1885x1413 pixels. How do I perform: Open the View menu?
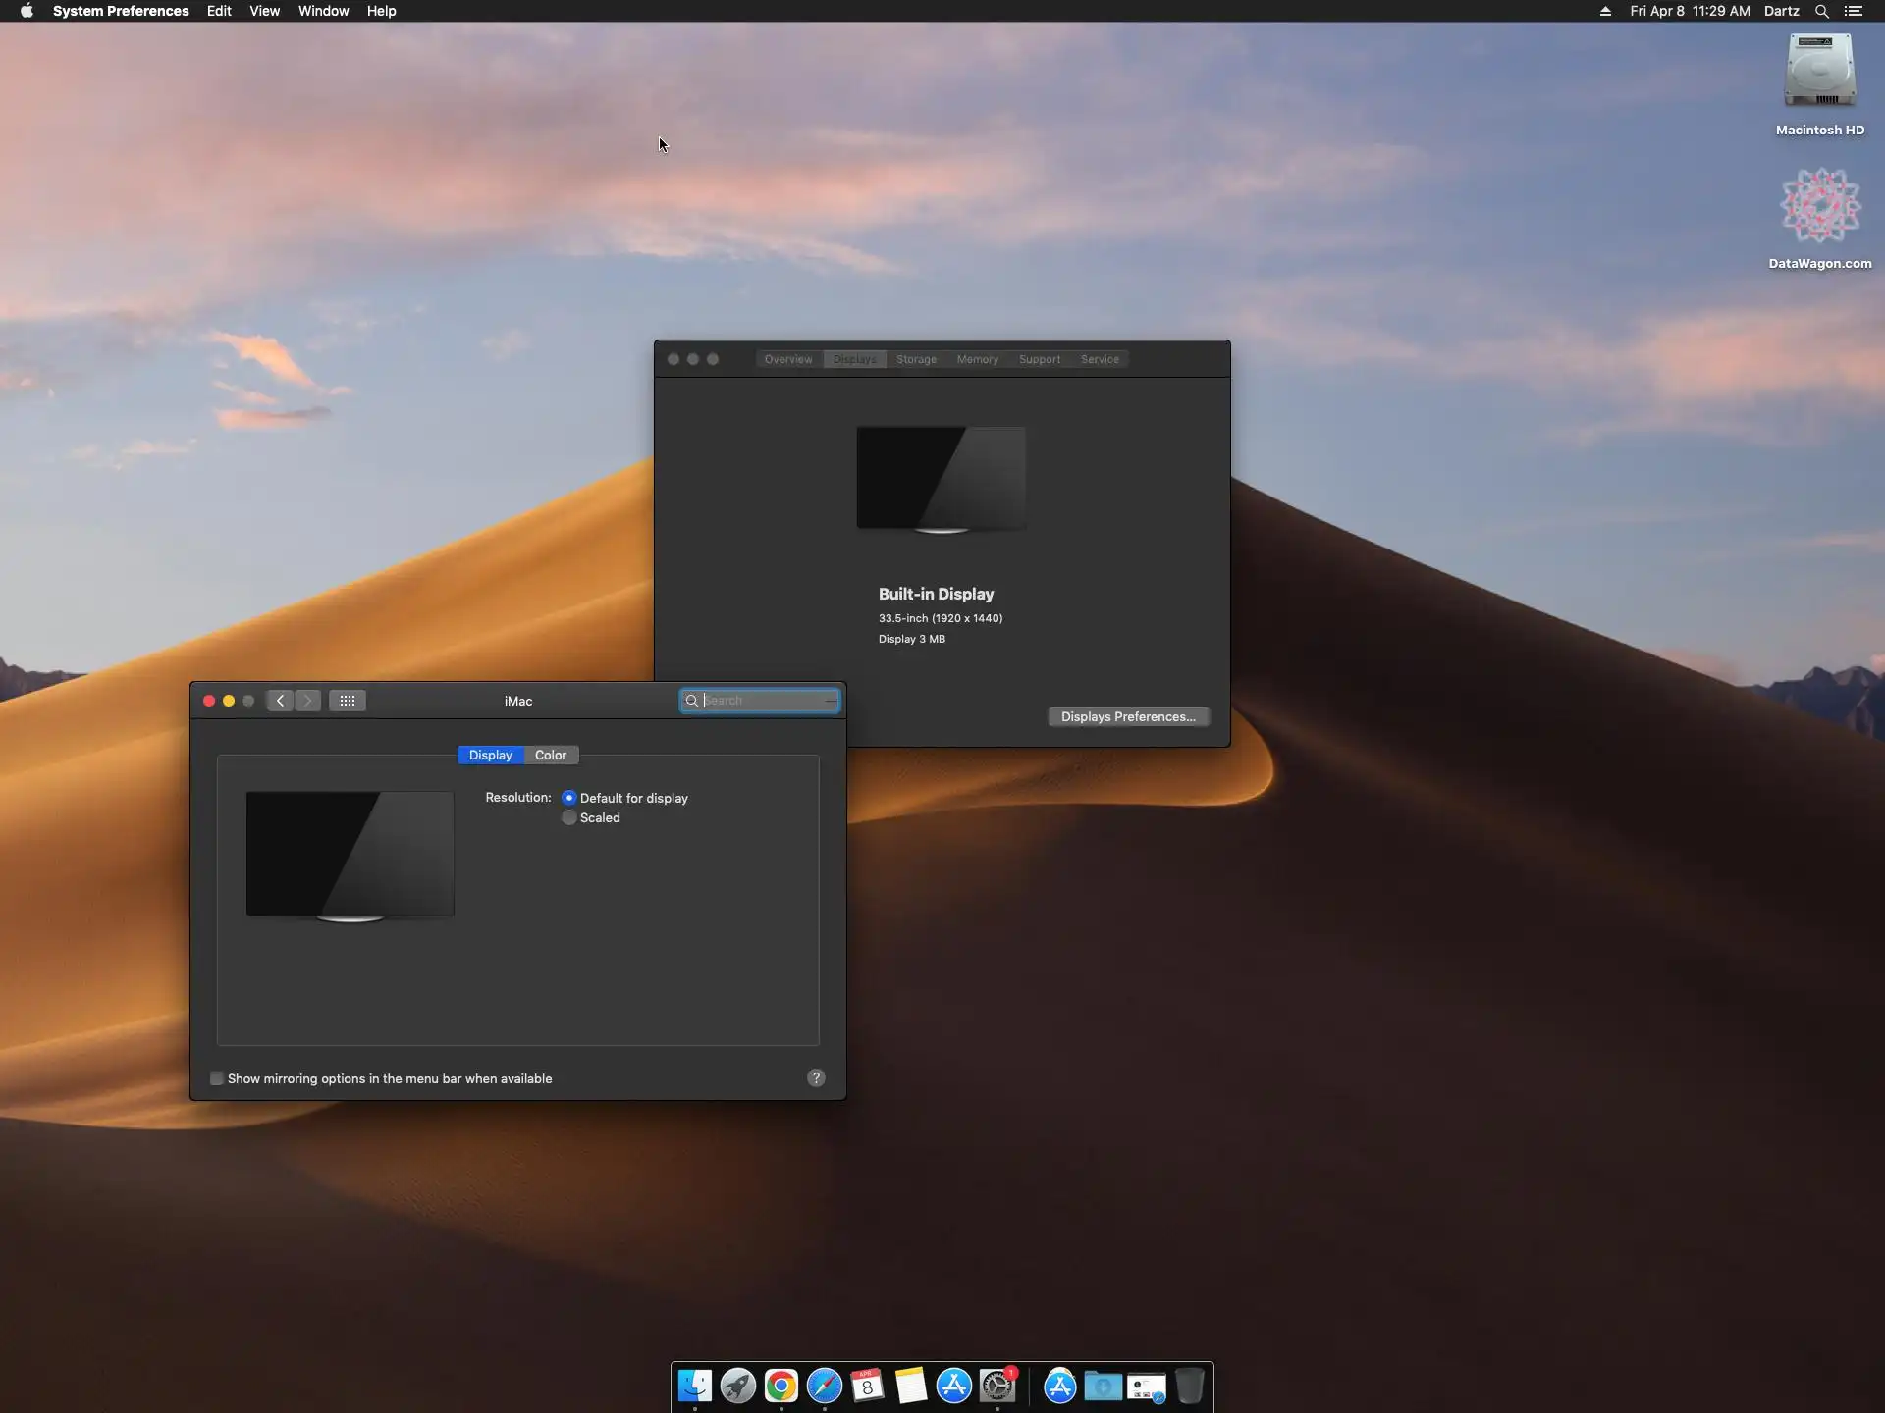[x=264, y=11]
